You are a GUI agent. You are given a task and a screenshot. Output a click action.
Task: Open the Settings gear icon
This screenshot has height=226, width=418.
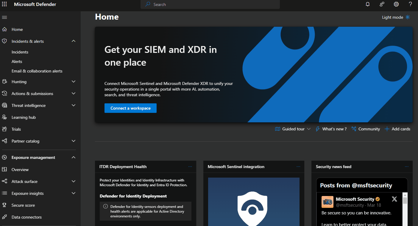coord(396,4)
